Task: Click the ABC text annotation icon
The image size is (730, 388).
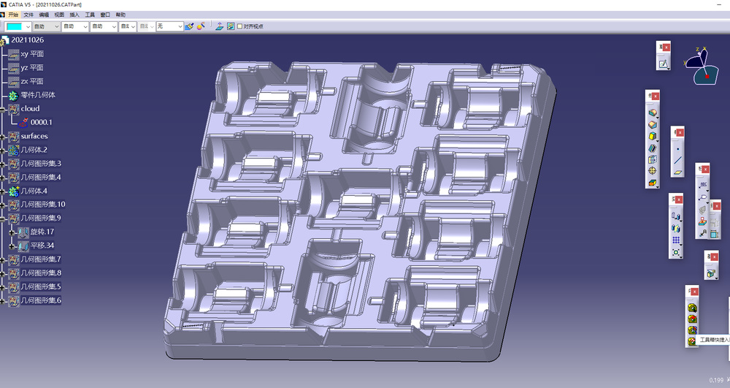Action: pyautogui.click(x=702, y=186)
